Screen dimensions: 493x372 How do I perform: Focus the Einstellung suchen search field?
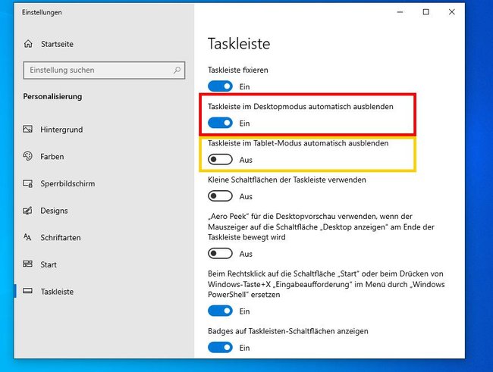tap(104, 70)
